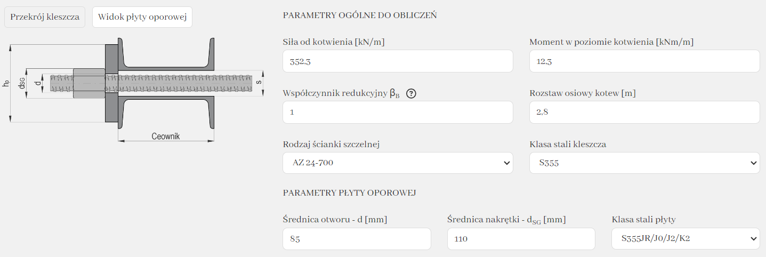Click the s dimension label in the diagram
This screenshot has height=257, width=766.
click(259, 82)
